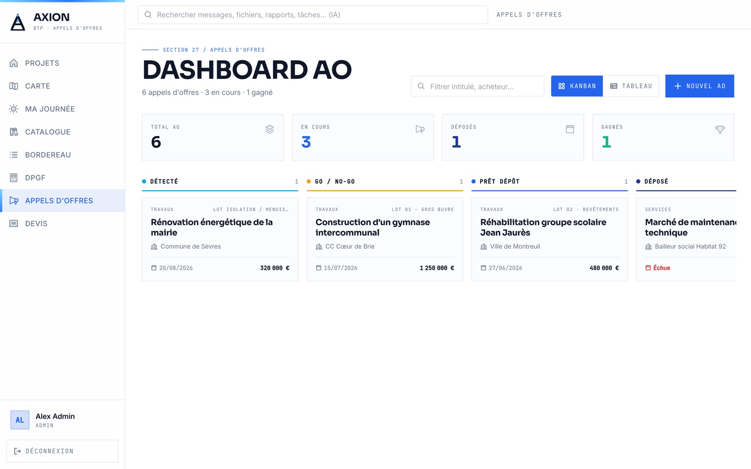Screen dimensions: 751x469
Task: Open the Carte map page
Action: [x=62, y=86]
